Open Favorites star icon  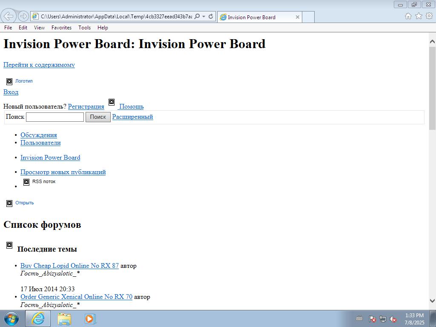(419, 16)
